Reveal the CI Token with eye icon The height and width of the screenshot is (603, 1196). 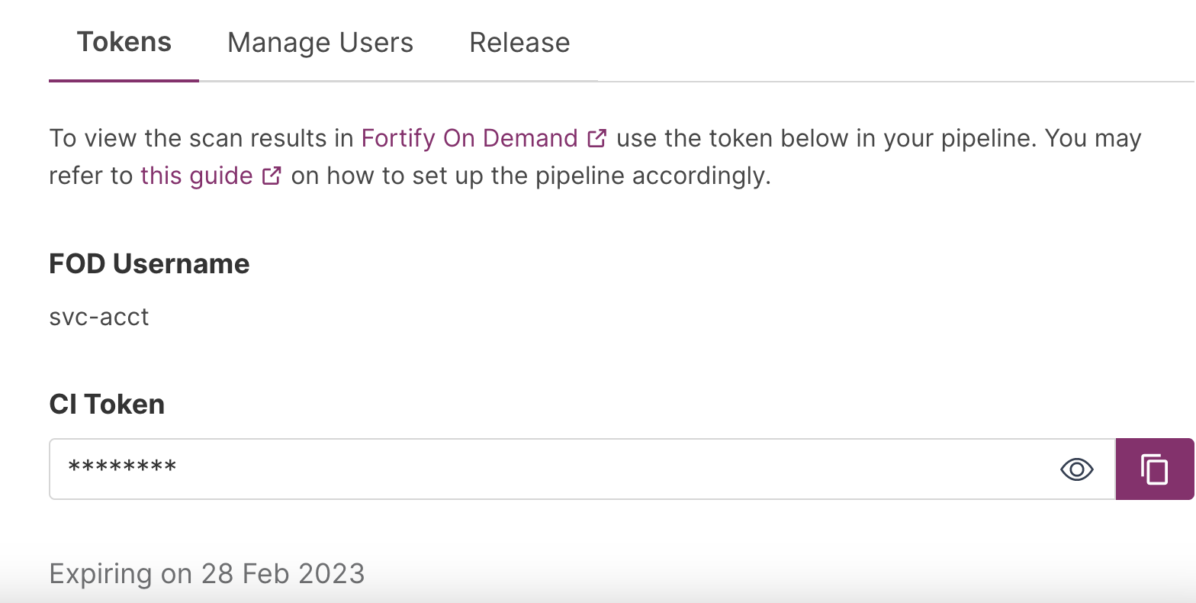coord(1076,469)
